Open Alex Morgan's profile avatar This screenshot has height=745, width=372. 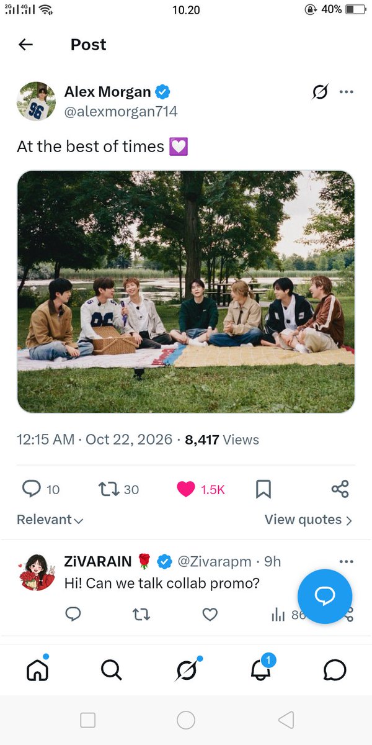click(x=36, y=101)
